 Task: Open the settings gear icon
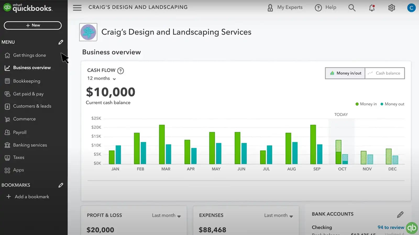[x=392, y=8]
